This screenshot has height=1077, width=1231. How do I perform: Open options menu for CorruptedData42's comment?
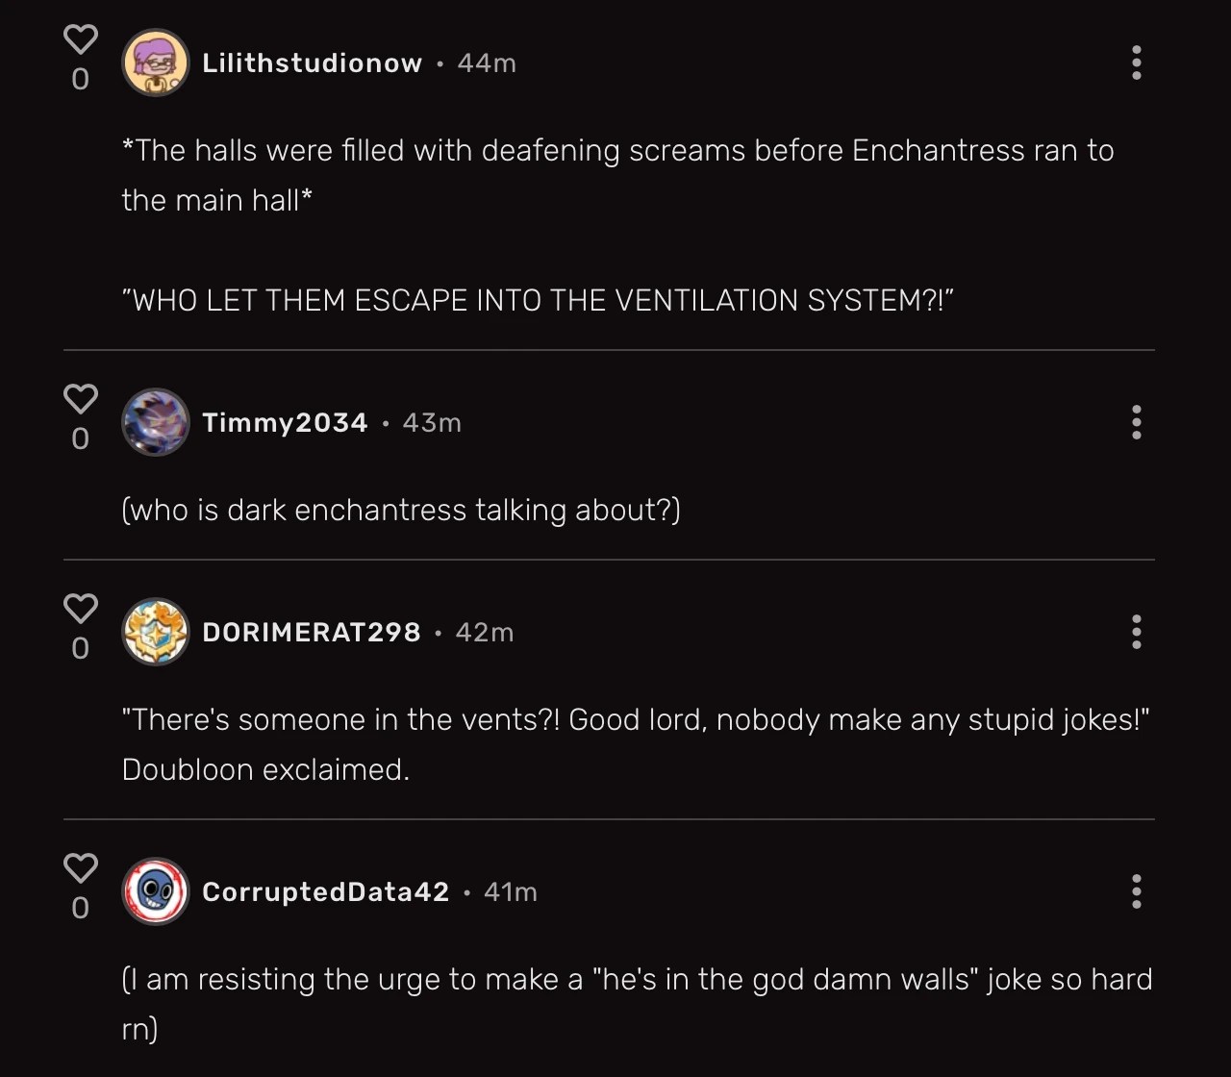(x=1137, y=891)
